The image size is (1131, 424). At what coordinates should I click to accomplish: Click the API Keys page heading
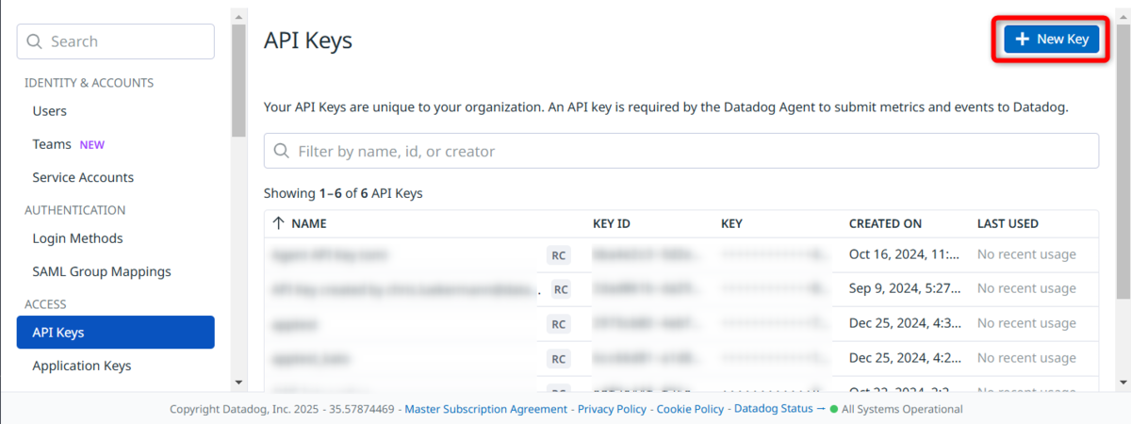pos(308,40)
